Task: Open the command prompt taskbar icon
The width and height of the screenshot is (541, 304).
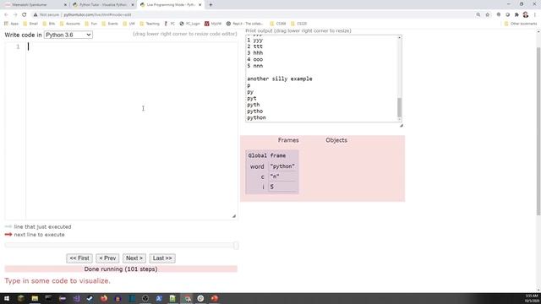Action: tap(49, 298)
